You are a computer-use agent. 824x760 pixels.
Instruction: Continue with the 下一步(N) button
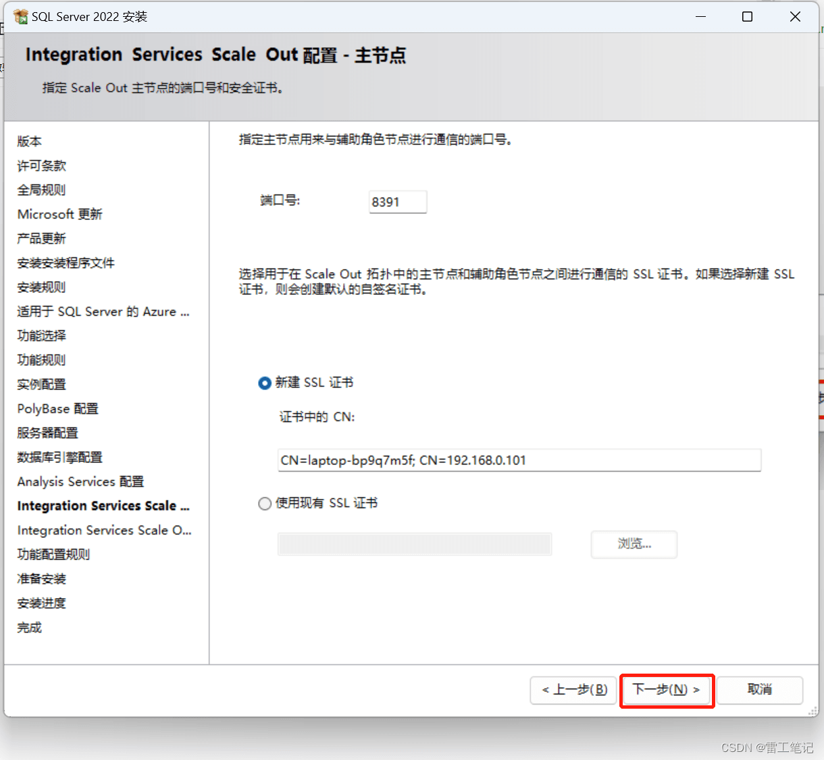tap(667, 690)
